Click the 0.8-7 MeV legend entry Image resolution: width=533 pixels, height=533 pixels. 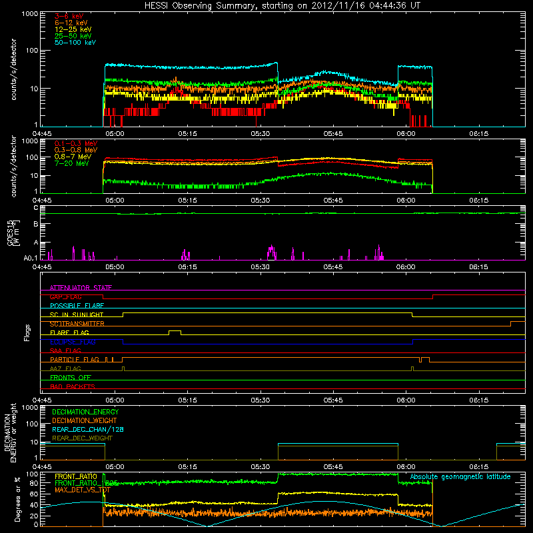pyautogui.click(x=73, y=157)
